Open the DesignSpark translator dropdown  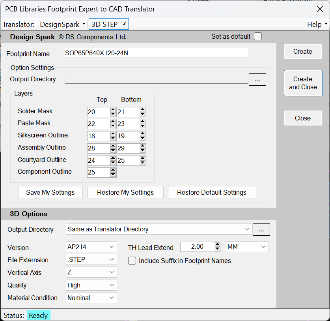pyautogui.click(x=62, y=24)
